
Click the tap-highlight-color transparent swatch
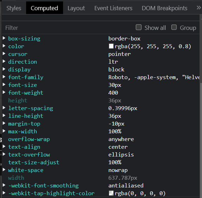[x=111, y=193]
